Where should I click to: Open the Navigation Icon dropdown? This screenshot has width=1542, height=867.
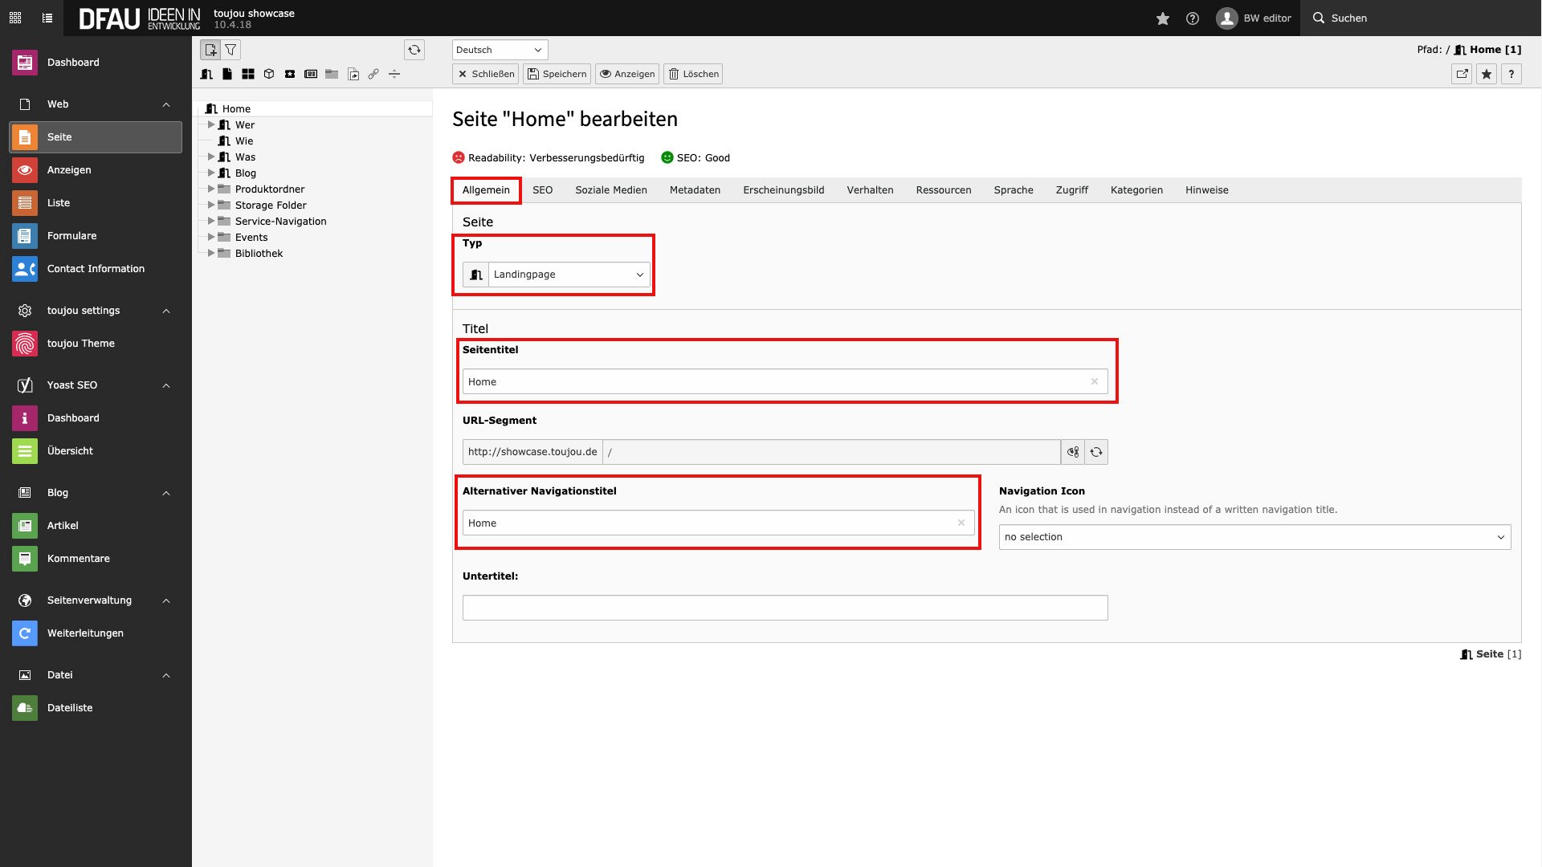[1254, 537]
